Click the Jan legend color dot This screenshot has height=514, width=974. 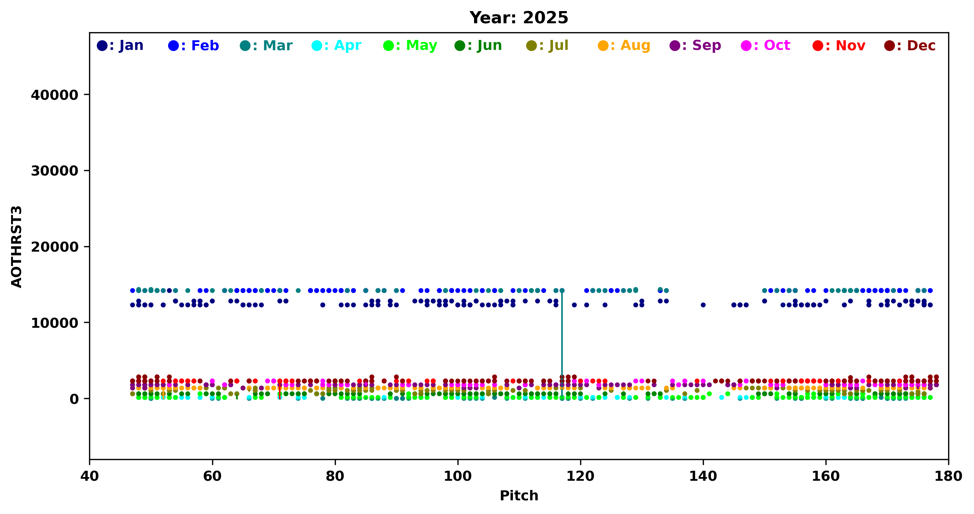tap(102, 46)
